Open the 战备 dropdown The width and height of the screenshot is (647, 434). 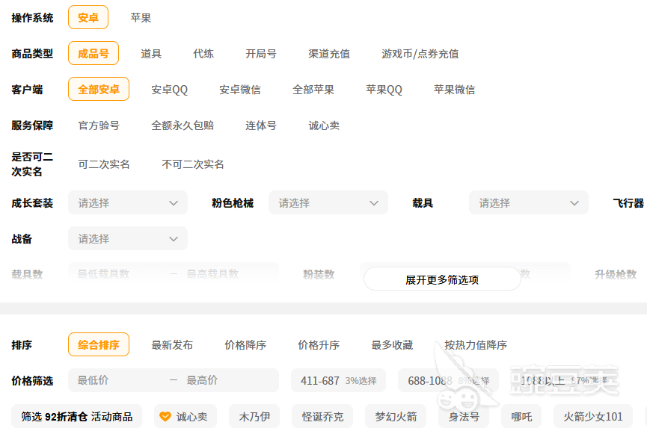pos(128,238)
